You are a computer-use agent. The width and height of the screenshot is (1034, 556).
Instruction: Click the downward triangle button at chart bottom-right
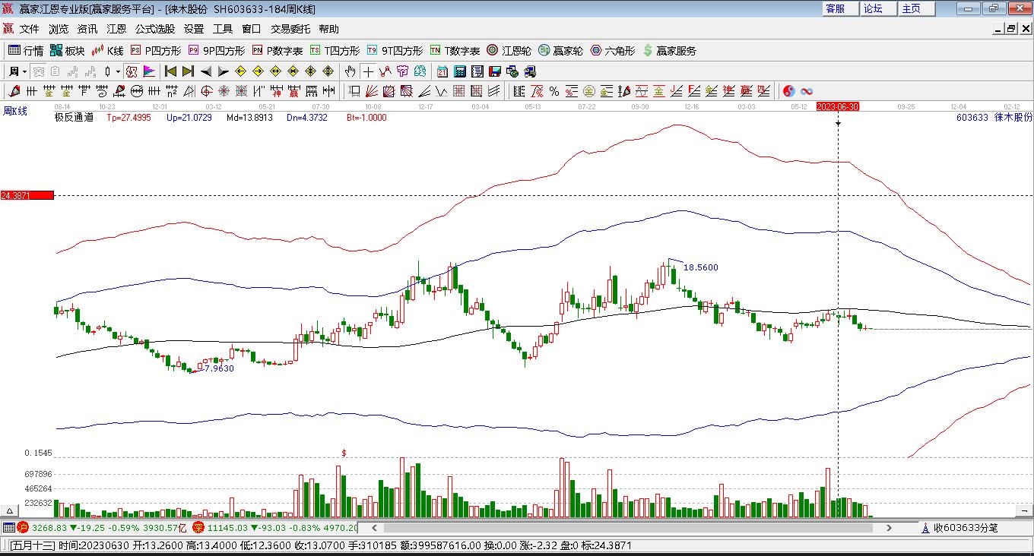coord(1026,510)
